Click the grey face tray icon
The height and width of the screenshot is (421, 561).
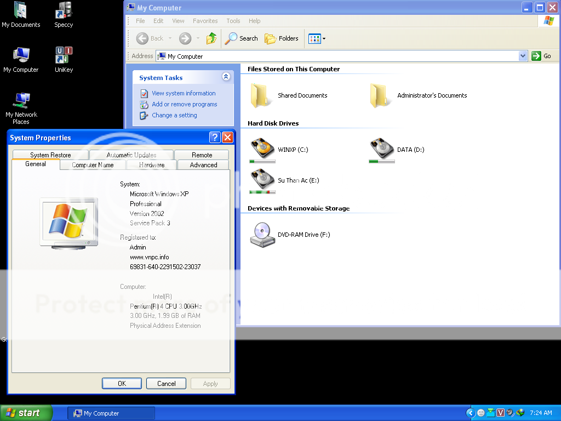click(481, 413)
